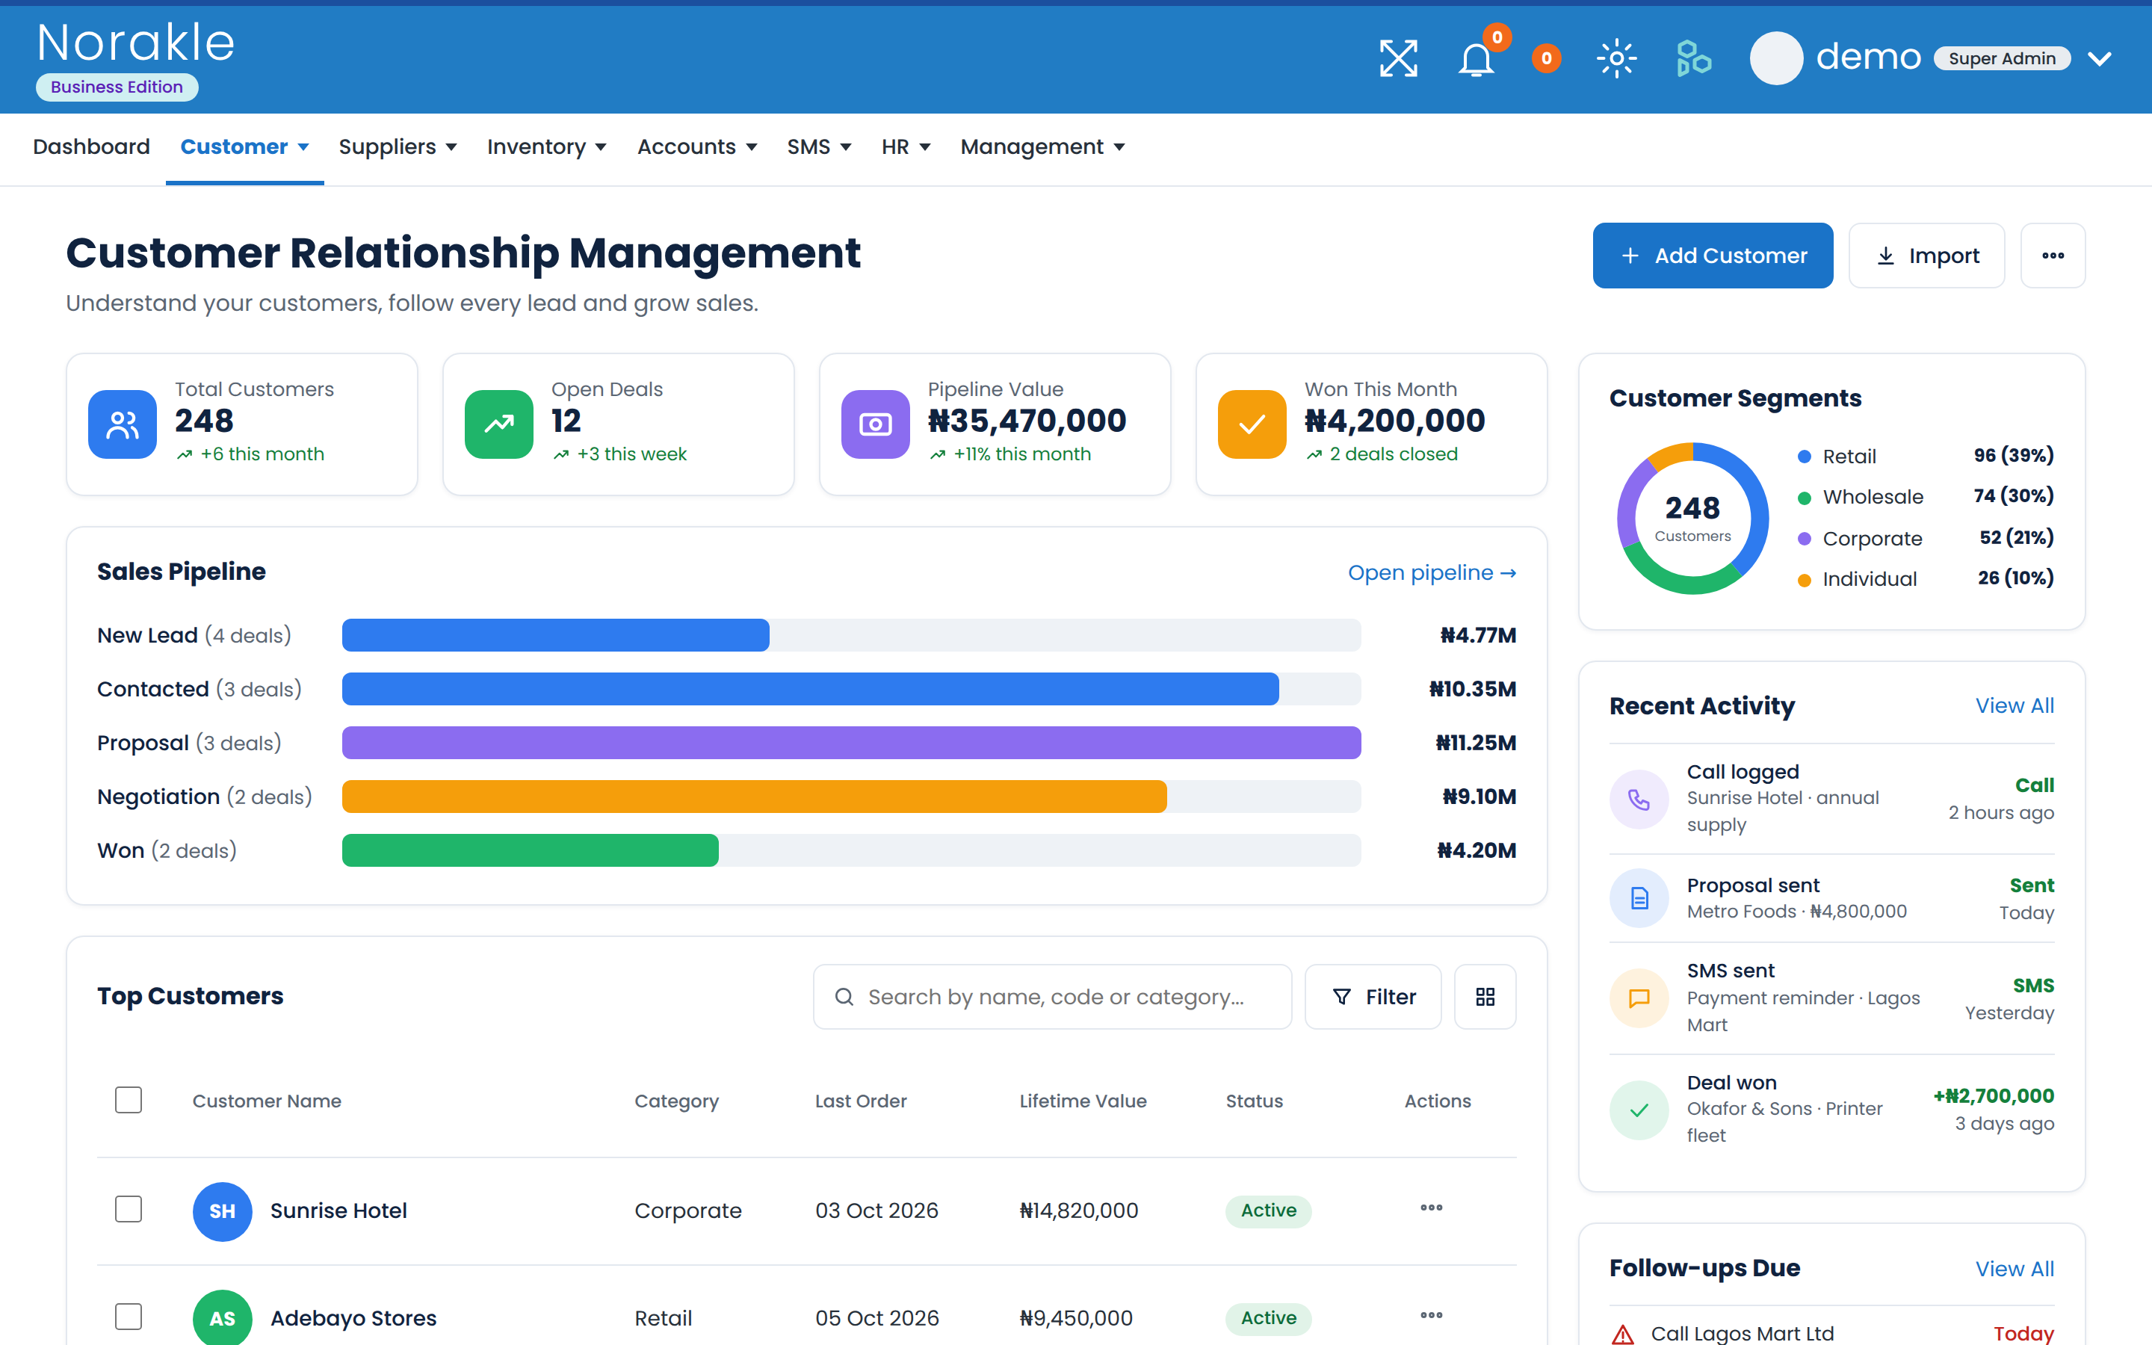
Task: Click the Won This Month checkmark icon
Action: [x=1252, y=424]
